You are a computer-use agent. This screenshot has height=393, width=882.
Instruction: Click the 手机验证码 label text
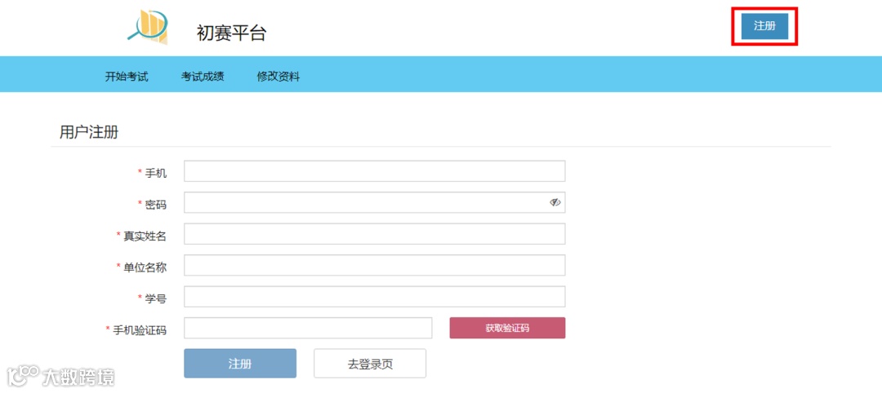[x=140, y=330]
